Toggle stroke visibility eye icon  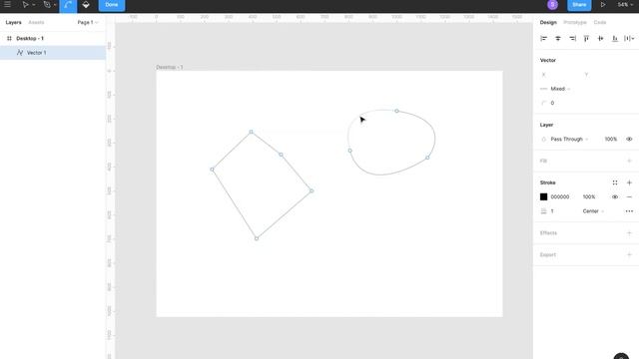(615, 197)
